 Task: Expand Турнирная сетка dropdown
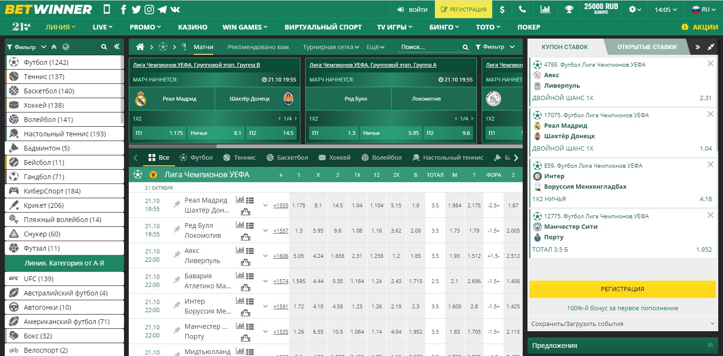331,47
